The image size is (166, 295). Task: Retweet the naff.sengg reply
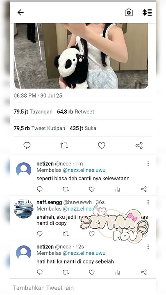tap(66, 234)
